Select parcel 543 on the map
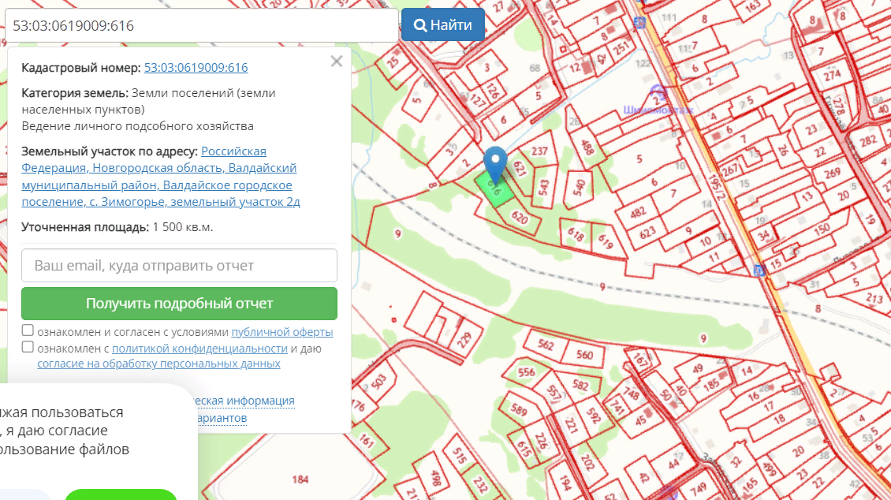The height and width of the screenshot is (500, 891). pyautogui.click(x=543, y=187)
